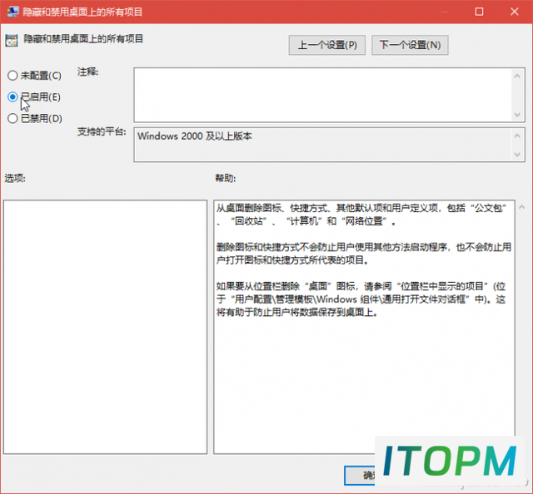Close the policy settings window
The height and width of the screenshot is (494, 533).
point(515,12)
